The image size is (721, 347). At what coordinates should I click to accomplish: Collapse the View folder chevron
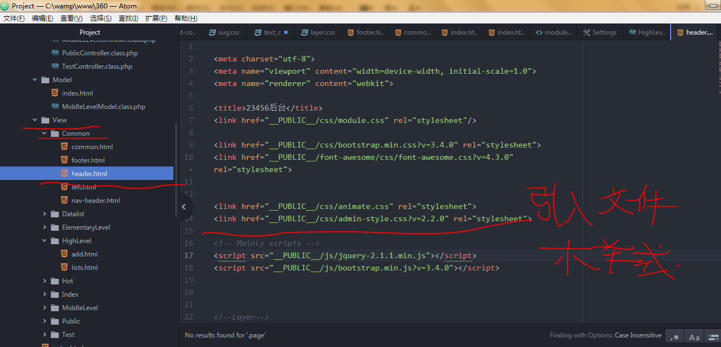click(x=35, y=120)
